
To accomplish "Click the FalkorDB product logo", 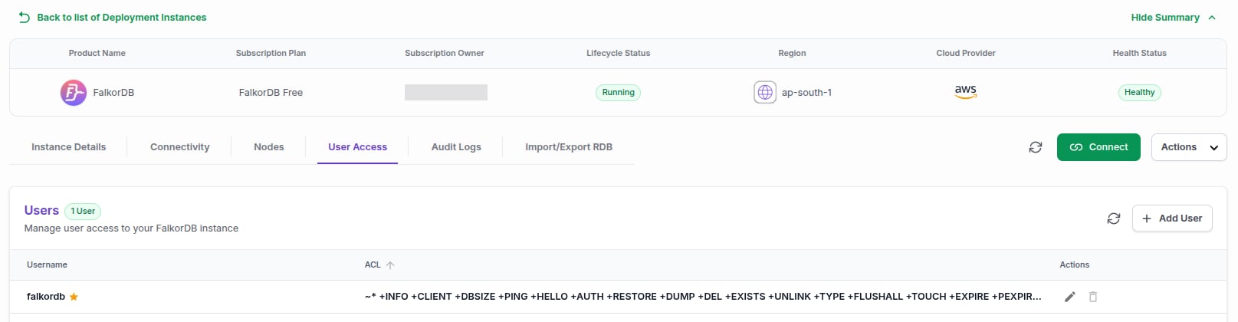I will 74,93.
